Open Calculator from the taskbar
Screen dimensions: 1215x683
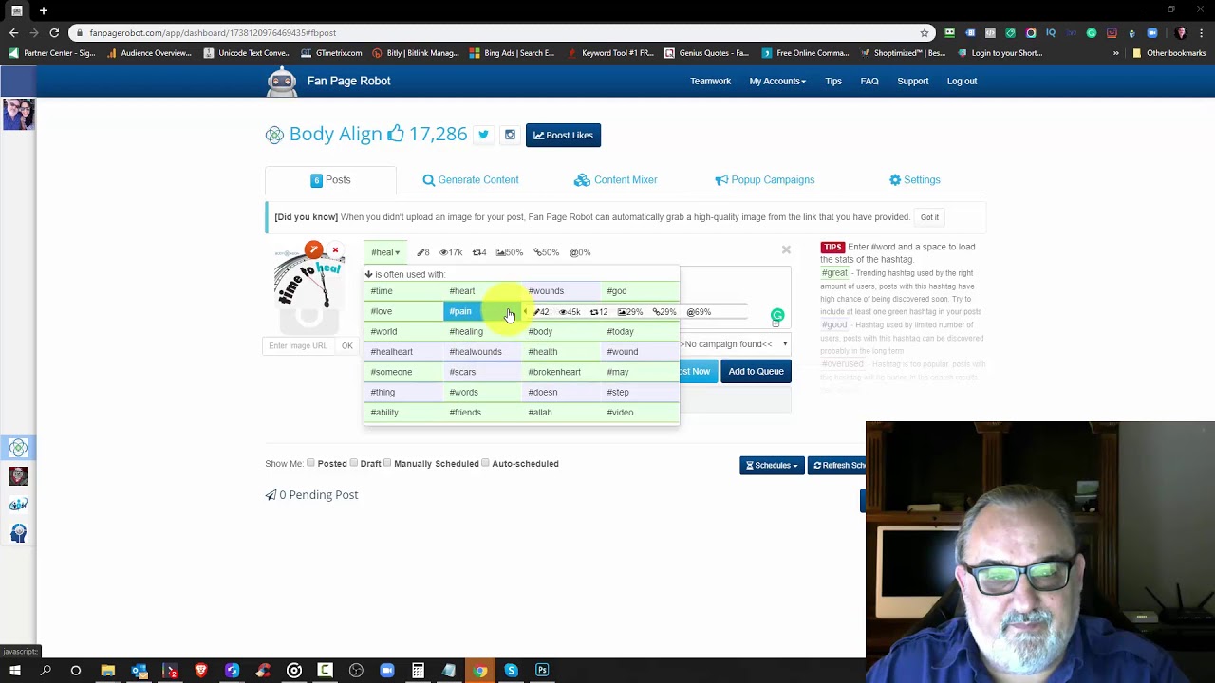point(418,671)
